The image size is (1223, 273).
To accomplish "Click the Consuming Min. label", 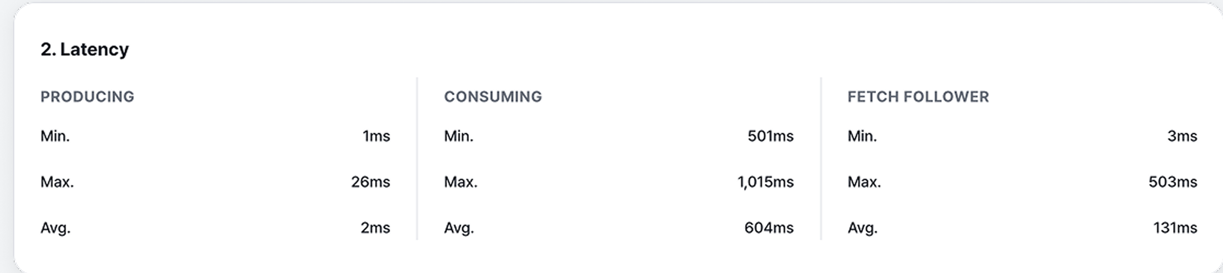I will pyautogui.click(x=458, y=136).
